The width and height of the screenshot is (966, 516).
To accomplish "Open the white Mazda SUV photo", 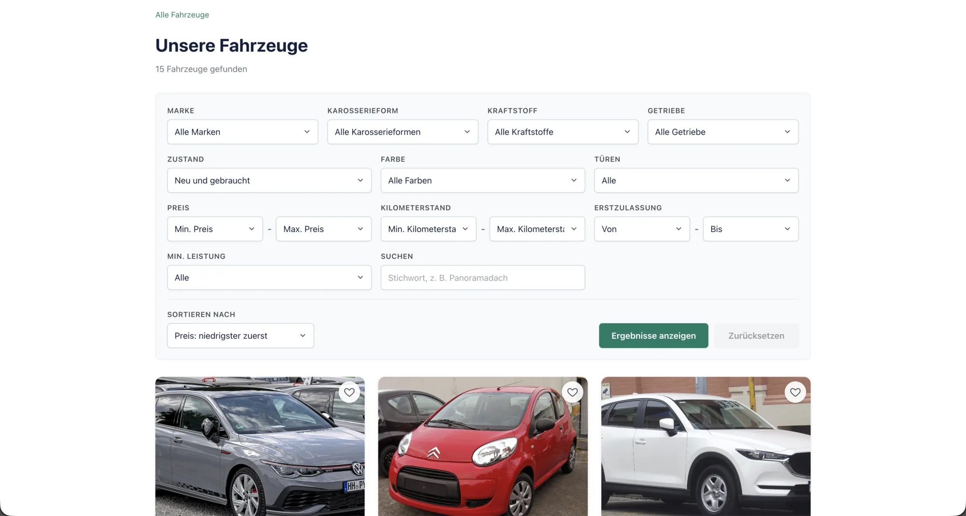I will pyautogui.click(x=706, y=446).
